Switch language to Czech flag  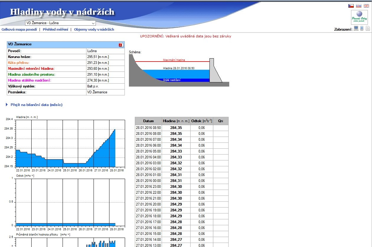[x=351, y=6]
